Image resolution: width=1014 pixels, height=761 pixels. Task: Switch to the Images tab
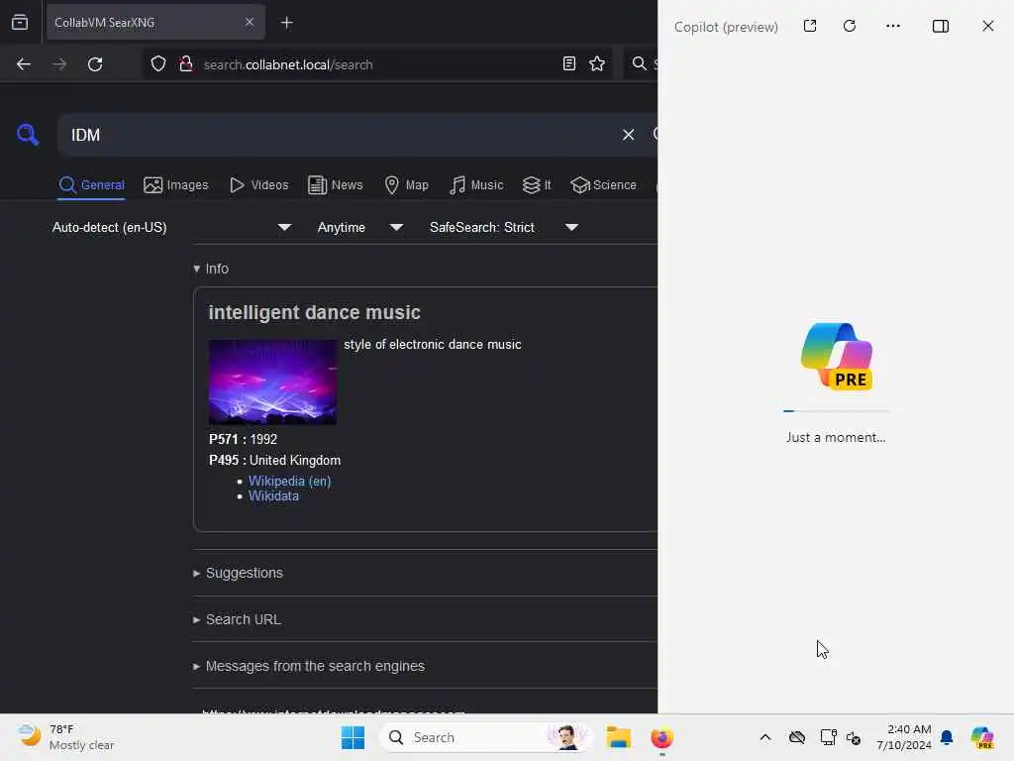[176, 185]
